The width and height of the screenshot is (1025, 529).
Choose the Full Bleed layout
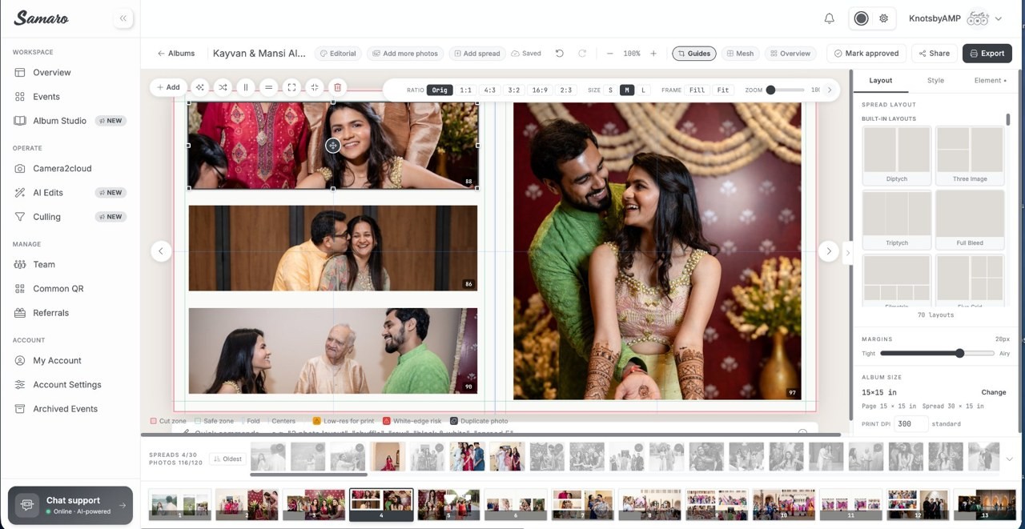970,219
